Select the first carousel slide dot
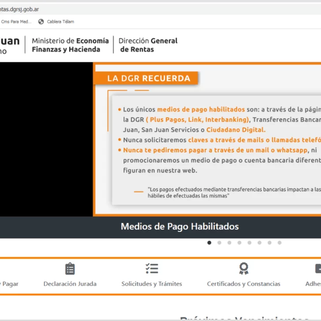 (209, 243)
